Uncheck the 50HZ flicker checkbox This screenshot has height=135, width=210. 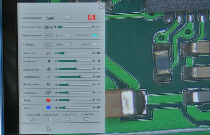(x=68, y=44)
